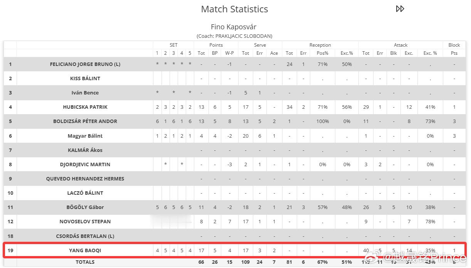Click the BÖGÖLY Gábor player name
The image size is (471, 268).
tap(85, 207)
